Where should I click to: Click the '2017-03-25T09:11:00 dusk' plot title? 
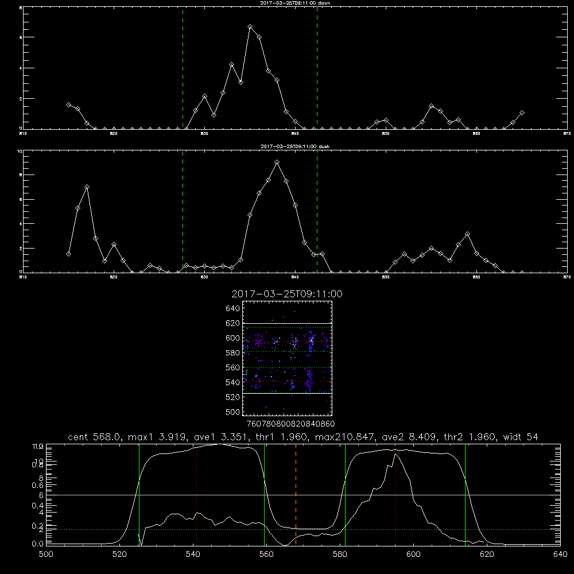295,146
